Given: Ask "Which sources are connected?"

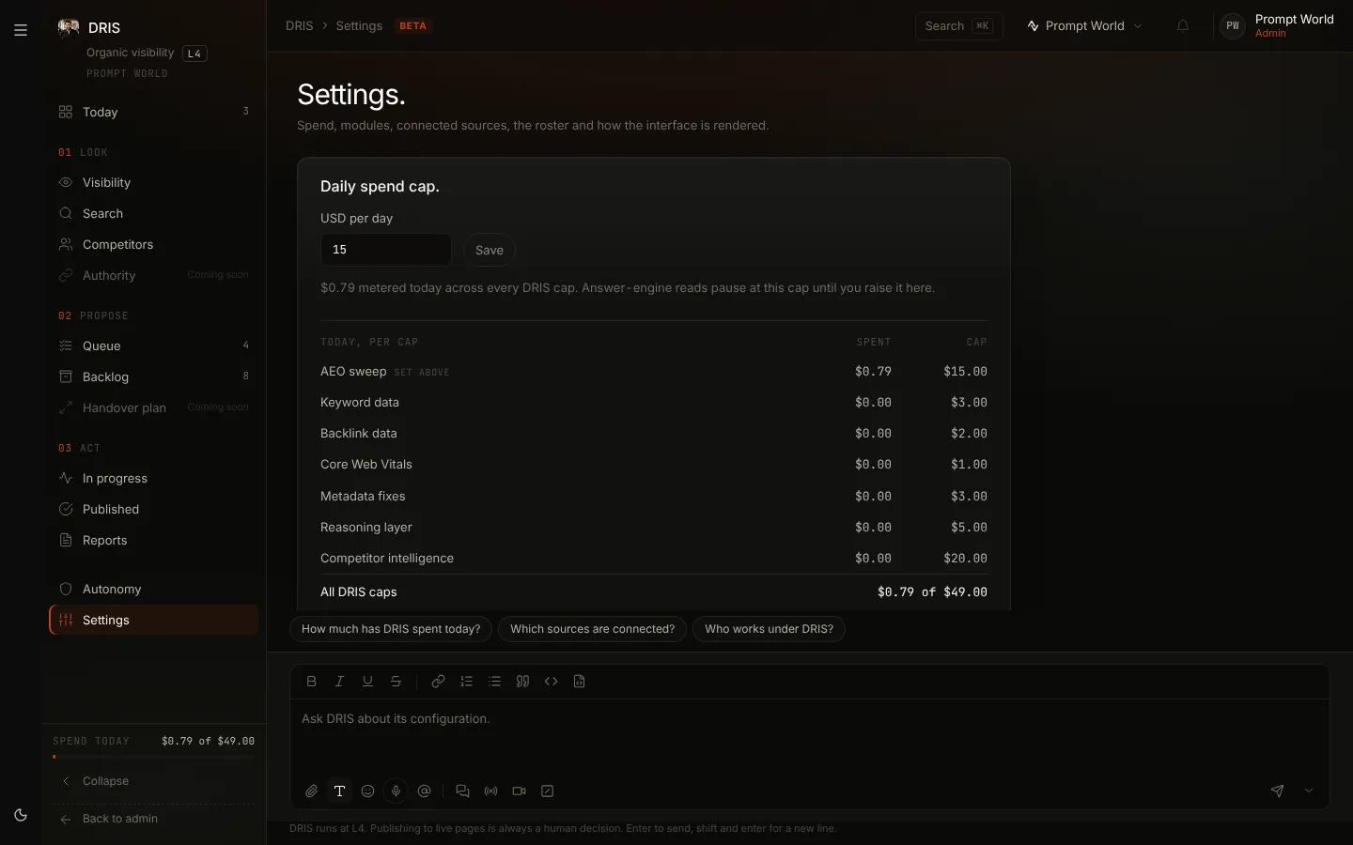Looking at the screenshot, I should [592, 629].
